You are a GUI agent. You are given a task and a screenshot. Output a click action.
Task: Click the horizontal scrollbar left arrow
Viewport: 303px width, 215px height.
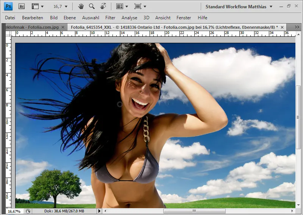click(x=105, y=211)
